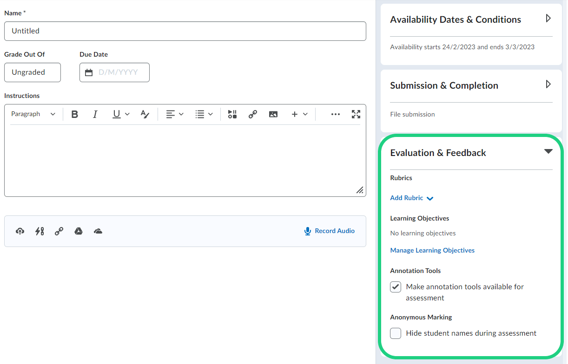Expand the Submission & Completion section
The image size is (568, 364).
click(x=548, y=84)
